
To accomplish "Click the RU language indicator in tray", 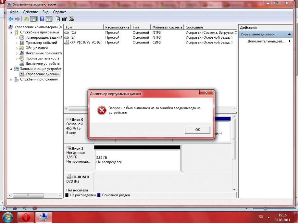I will (x=260, y=216).
